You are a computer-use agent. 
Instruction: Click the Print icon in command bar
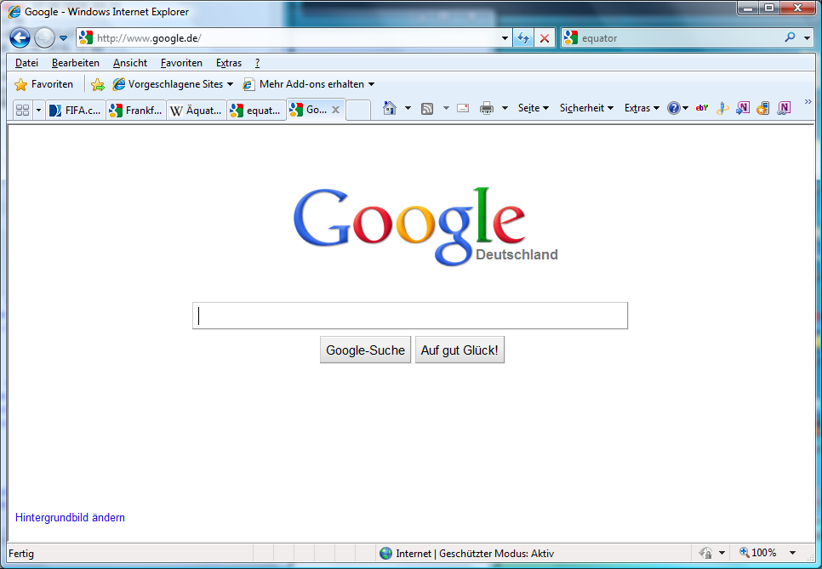[487, 108]
